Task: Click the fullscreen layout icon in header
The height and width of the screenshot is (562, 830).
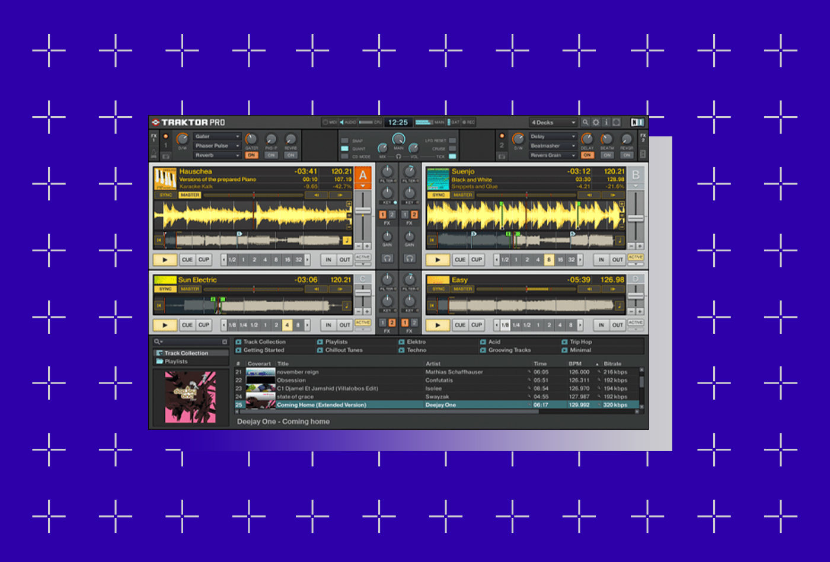Action: click(x=617, y=122)
